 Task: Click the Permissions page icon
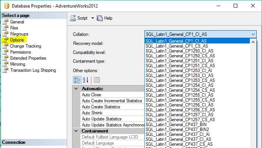5,52
